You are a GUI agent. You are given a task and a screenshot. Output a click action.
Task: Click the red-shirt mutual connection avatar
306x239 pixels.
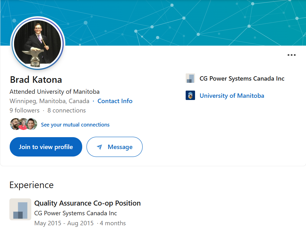click(23, 124)
